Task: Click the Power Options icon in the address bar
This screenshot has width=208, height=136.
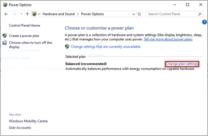Action: click(x=34, y=14)
